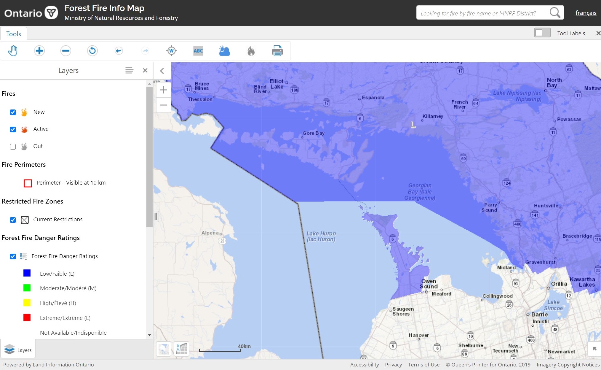Select the Pan hand tool
The height and width of the screenshot is (370, 601).
click(x=13, y=51)
